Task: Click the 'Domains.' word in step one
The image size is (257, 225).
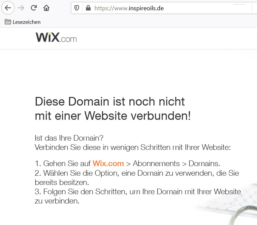Action: click(x=204, y=163)
